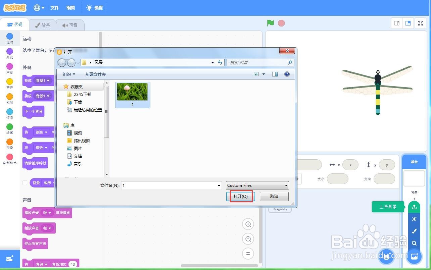Viewport: 431px width, 270px height.
Task: Click the 下一个背景 block
Action: [33, 111]
